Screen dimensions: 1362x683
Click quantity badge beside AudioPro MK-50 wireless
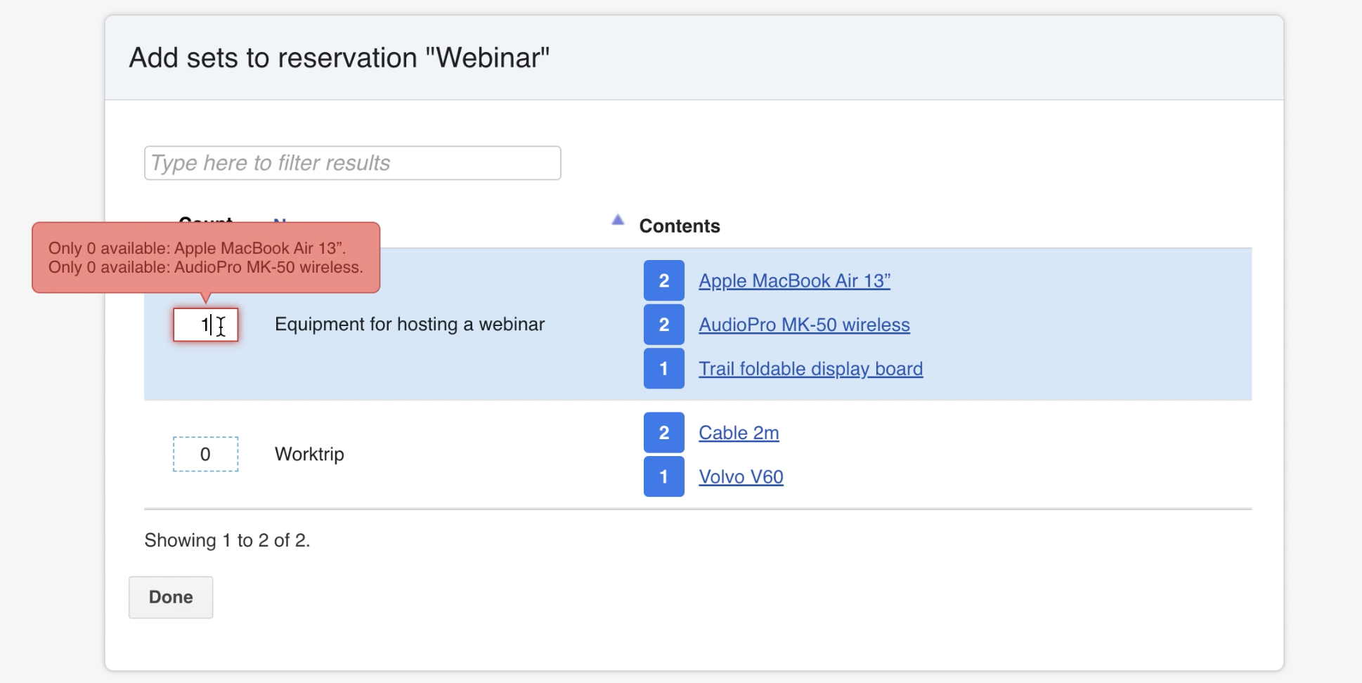click(x=663, y=325)
